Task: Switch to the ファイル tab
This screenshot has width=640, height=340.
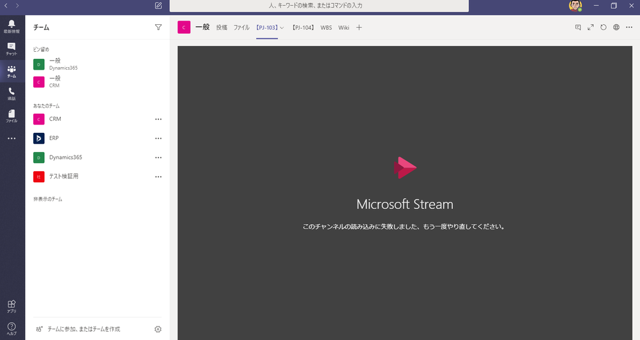Action: [x=242, y=27]
